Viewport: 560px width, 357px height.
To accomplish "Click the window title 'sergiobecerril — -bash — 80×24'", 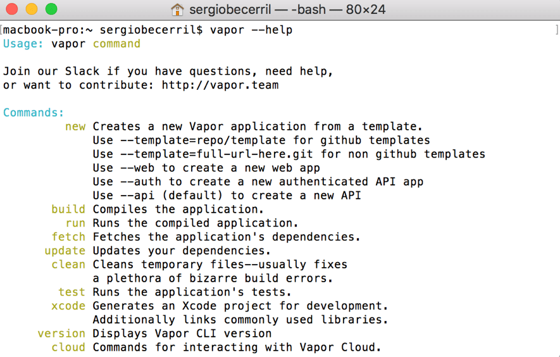I will [x=287, y=9].
